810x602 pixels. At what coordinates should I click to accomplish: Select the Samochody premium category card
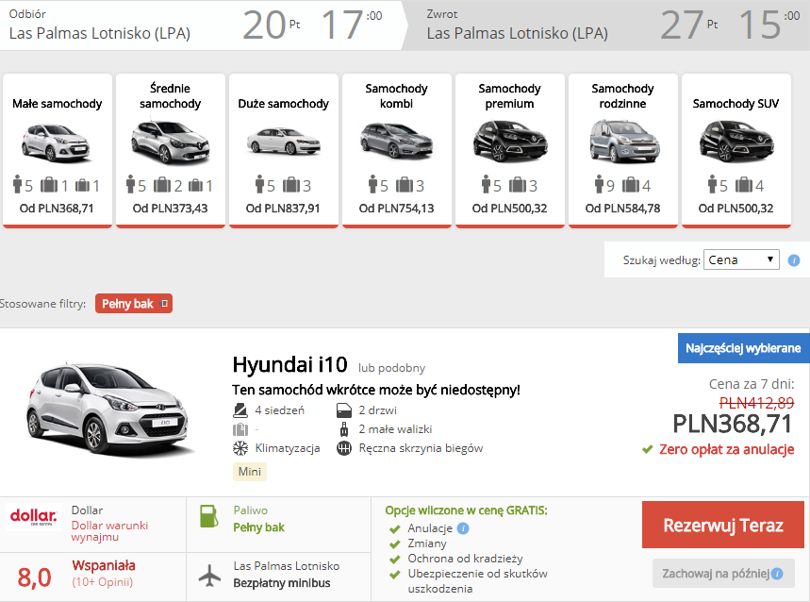point(510,150)
